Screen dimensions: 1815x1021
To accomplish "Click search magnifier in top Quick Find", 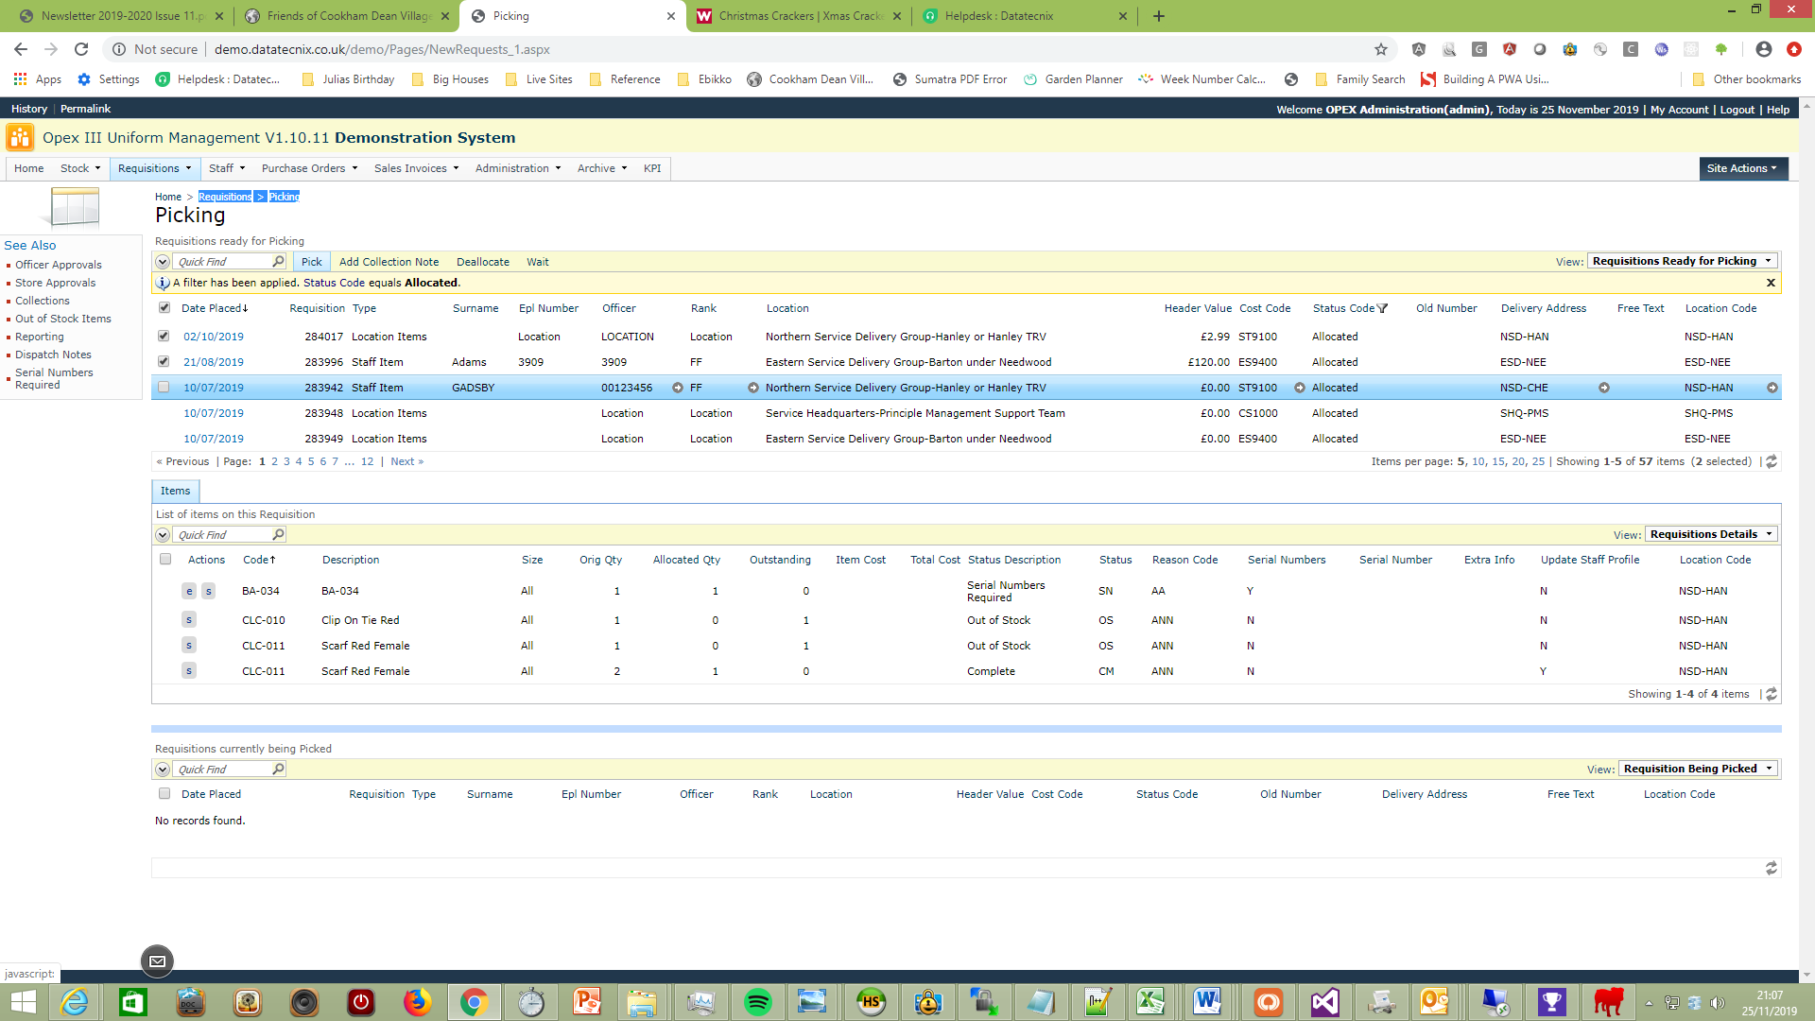I will pos(278,262).
